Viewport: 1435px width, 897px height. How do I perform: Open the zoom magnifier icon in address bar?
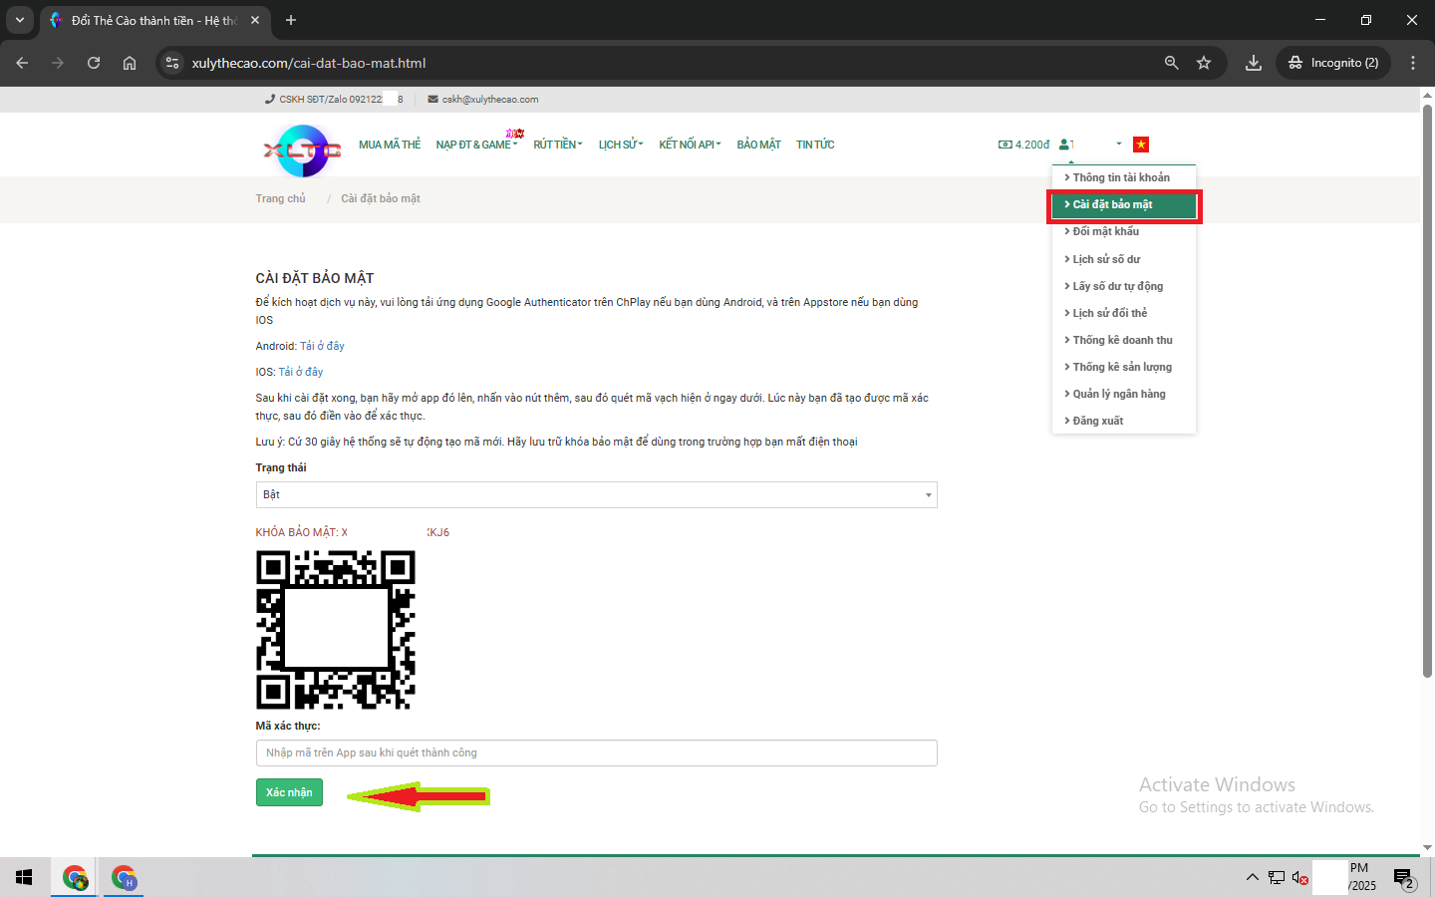click(1172, 63)
